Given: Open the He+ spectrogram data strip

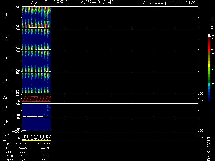Looking at the screenshot, I should [36, 39].
